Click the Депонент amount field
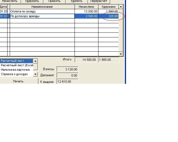The width and height of the screenshot is (178, 142). click(67, 75)
